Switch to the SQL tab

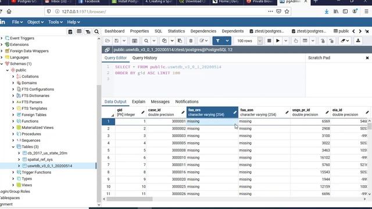click(158, 31)
